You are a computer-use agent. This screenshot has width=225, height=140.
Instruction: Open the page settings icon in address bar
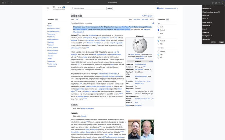click(x=68, y=3)
